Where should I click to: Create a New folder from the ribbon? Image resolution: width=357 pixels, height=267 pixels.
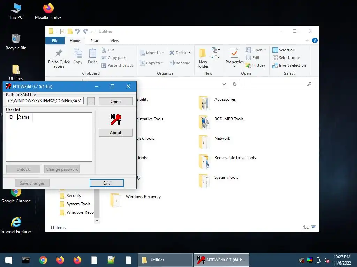(x=203, y=58)
